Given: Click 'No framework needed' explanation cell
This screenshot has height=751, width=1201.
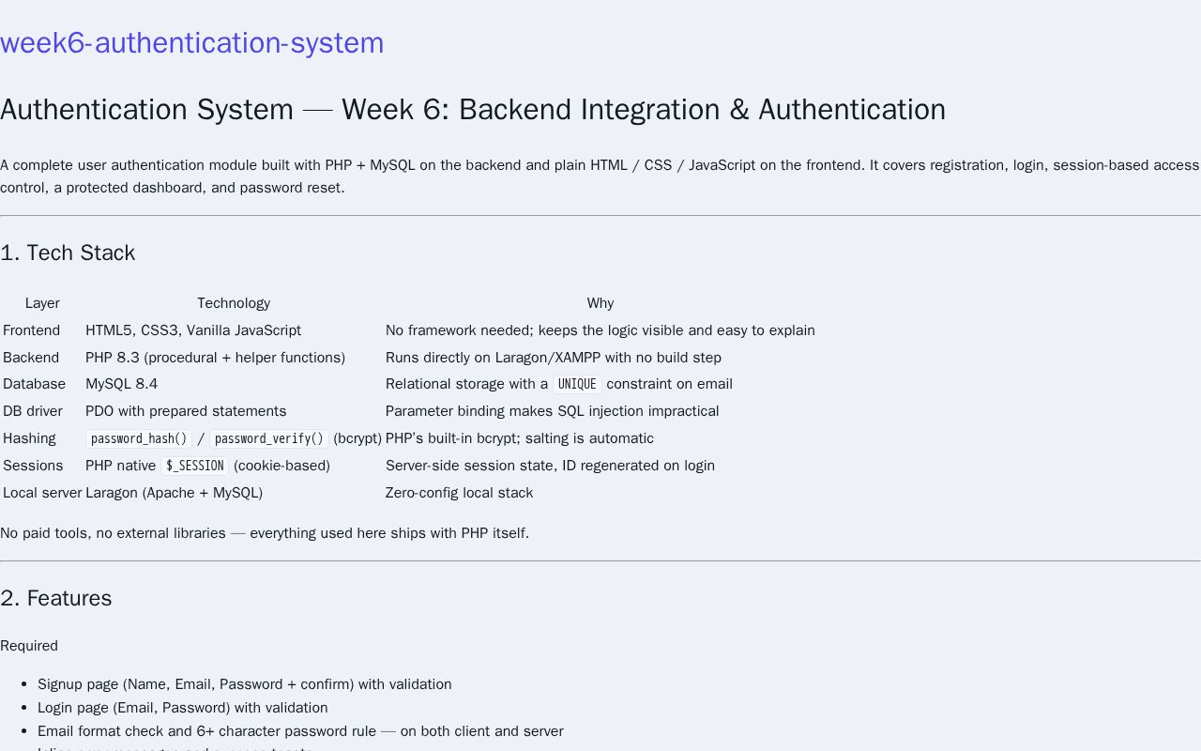Looking at the screenshot, I should [x=600, y=330].
